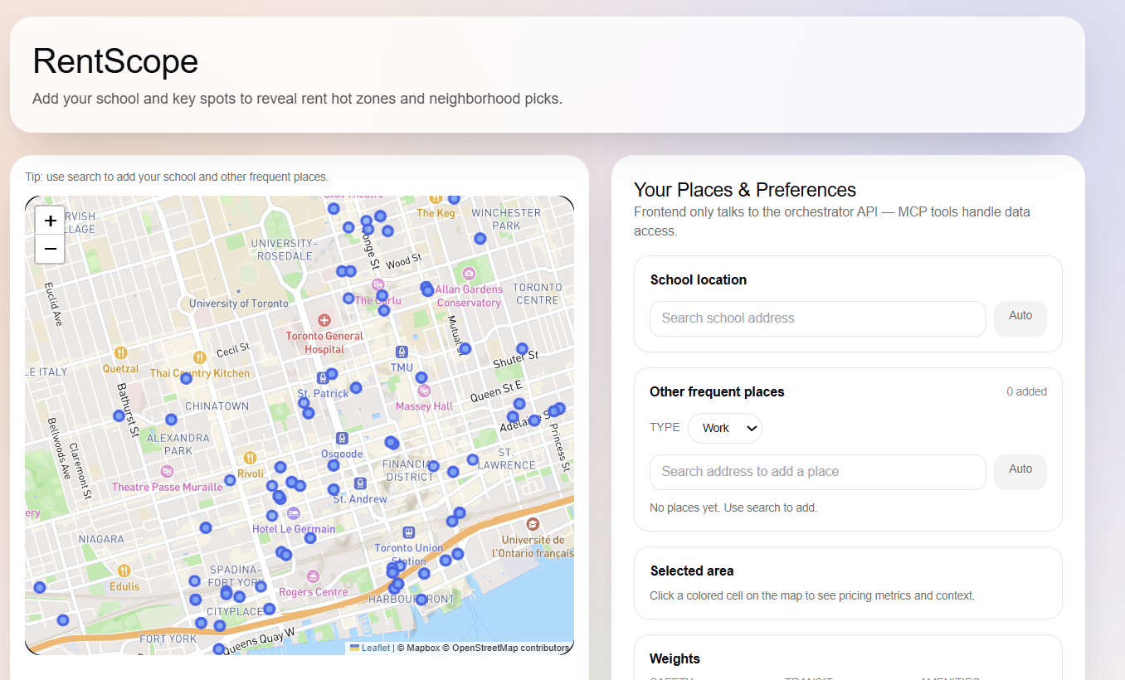Click The Keg restaurant icon
This screenshot has width=1125, height=680.
(436, 199)
